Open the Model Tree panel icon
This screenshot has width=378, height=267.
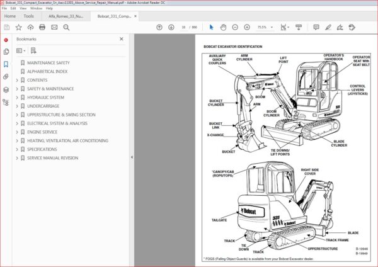pos(6,102)
